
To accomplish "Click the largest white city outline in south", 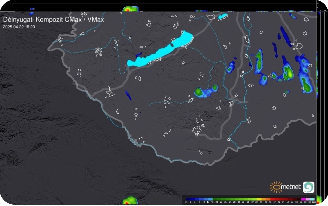I will pos(197,130).
